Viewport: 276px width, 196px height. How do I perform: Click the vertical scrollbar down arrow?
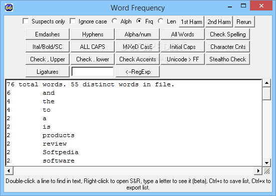(x=266, y=163)
